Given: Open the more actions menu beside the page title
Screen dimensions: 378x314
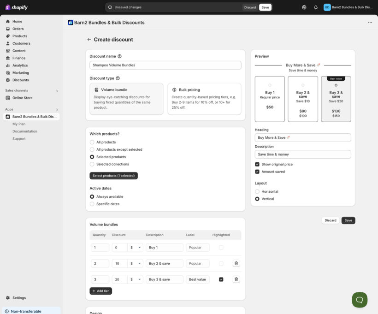Looking at the screenshot, I should pos(370,22).
